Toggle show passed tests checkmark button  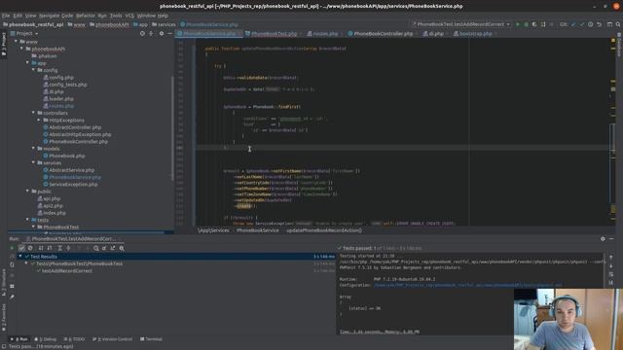(21, 248)
